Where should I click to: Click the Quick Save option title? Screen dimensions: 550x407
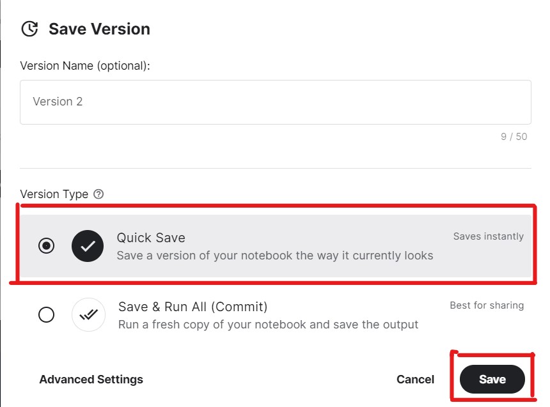pyautogui.click(x=151, y=238)
